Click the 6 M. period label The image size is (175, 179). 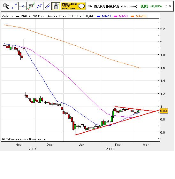pos(169,6)
